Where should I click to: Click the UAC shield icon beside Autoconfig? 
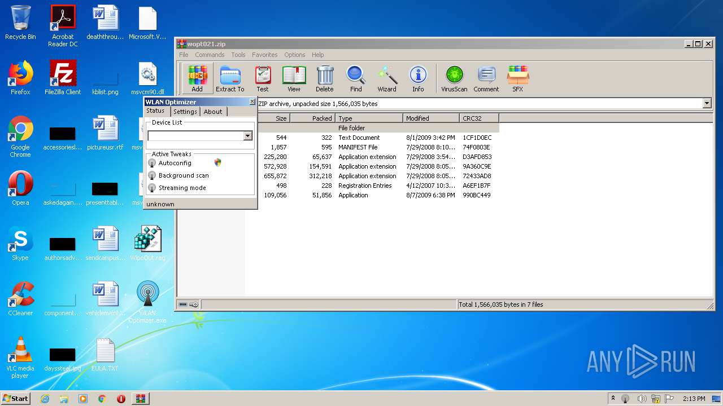pos(217,162)
